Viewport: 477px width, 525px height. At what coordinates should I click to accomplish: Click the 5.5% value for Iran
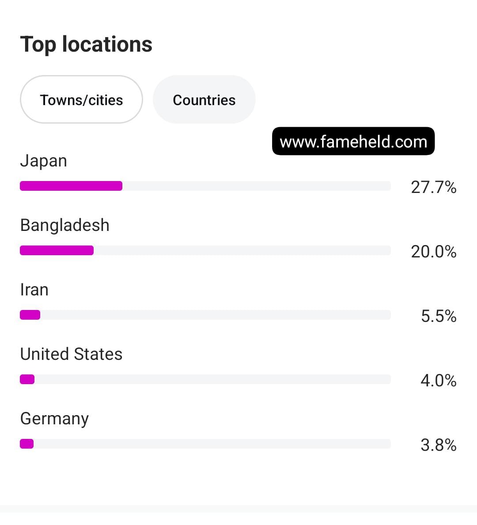(x=439, y=316)
